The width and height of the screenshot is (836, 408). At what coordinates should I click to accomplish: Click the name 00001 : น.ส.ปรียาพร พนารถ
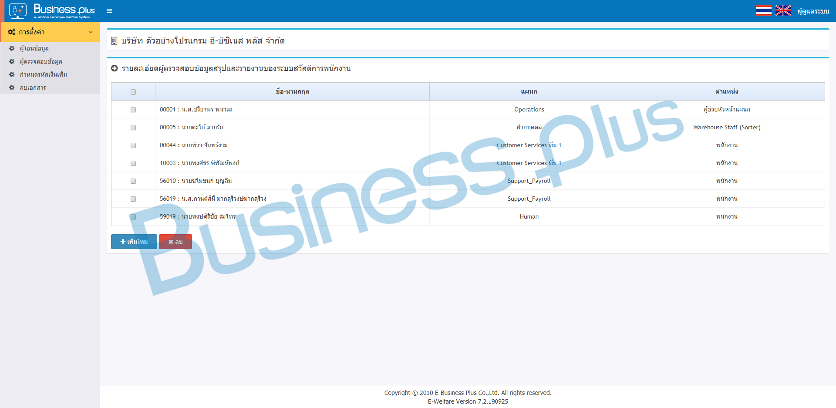tap(196, 109)
